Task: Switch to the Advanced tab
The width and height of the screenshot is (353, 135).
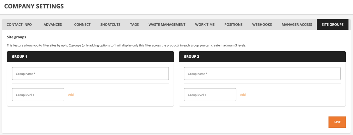Action: [x=53, y=25]
